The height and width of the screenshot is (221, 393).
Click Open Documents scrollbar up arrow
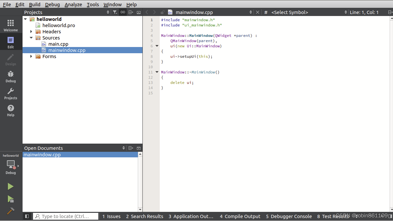[140, 154]
